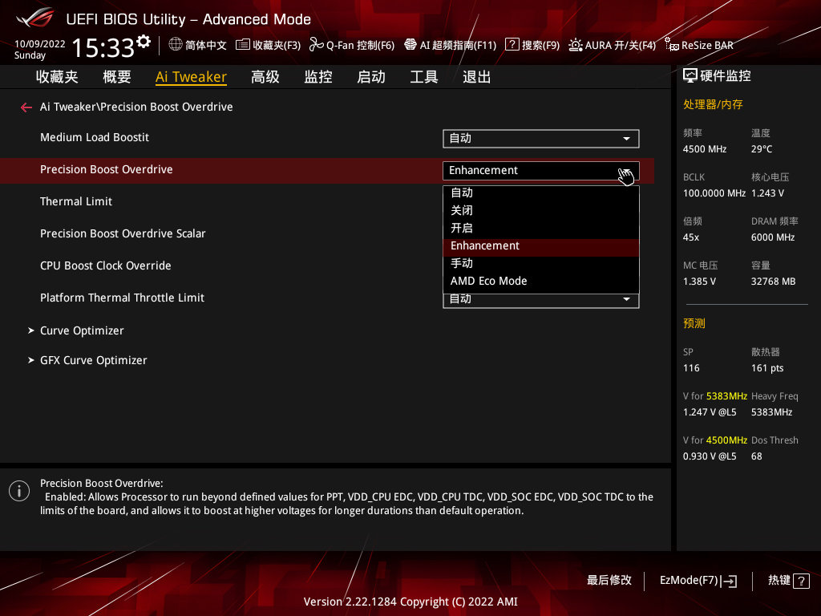Choose 手动 in dropdown list

pos(541,263)
